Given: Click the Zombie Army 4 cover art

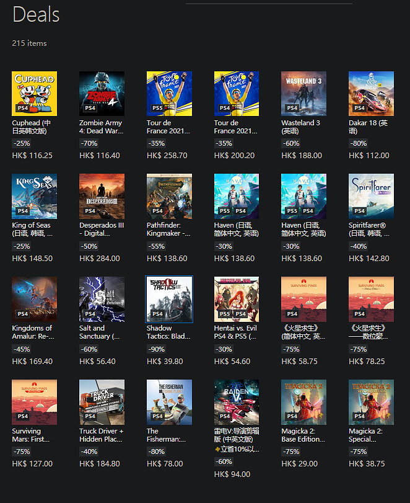Looking at the screenshot, I should click(102, 94).
